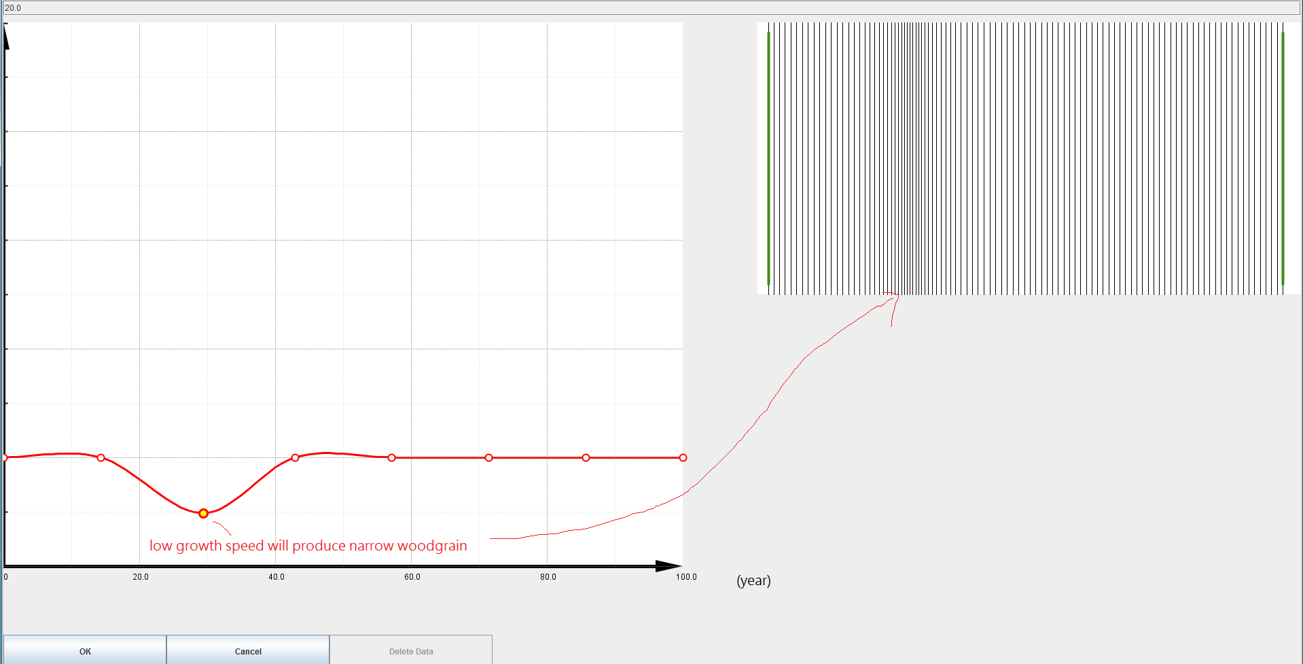Click the (year) axis unit label
Viewport: 1303px width, 664px height.
pyautogui.click(x=753, y=580)
